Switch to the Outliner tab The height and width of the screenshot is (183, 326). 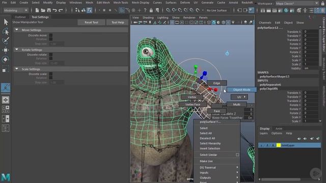click(20, 17)
